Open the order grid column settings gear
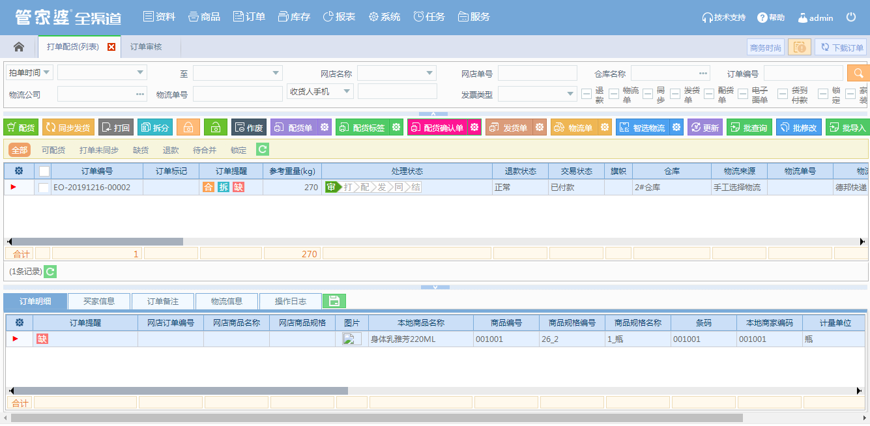 tap(19, 171)
